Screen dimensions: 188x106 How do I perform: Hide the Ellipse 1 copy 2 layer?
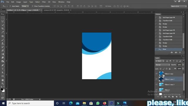(x=156, y=79)
